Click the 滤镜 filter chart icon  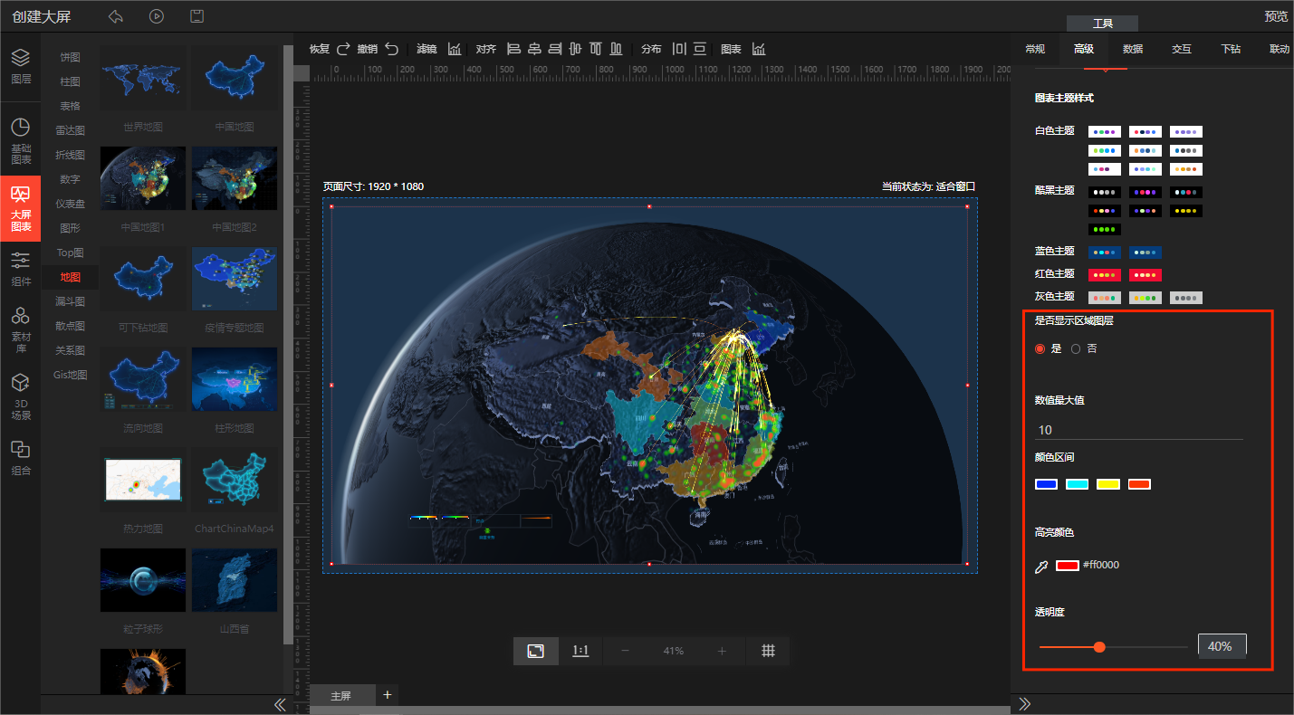455,49
